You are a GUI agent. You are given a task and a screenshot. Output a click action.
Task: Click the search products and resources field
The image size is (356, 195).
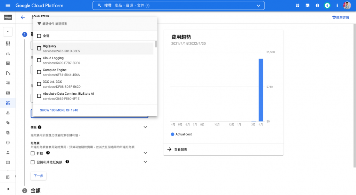pos(178,6)
